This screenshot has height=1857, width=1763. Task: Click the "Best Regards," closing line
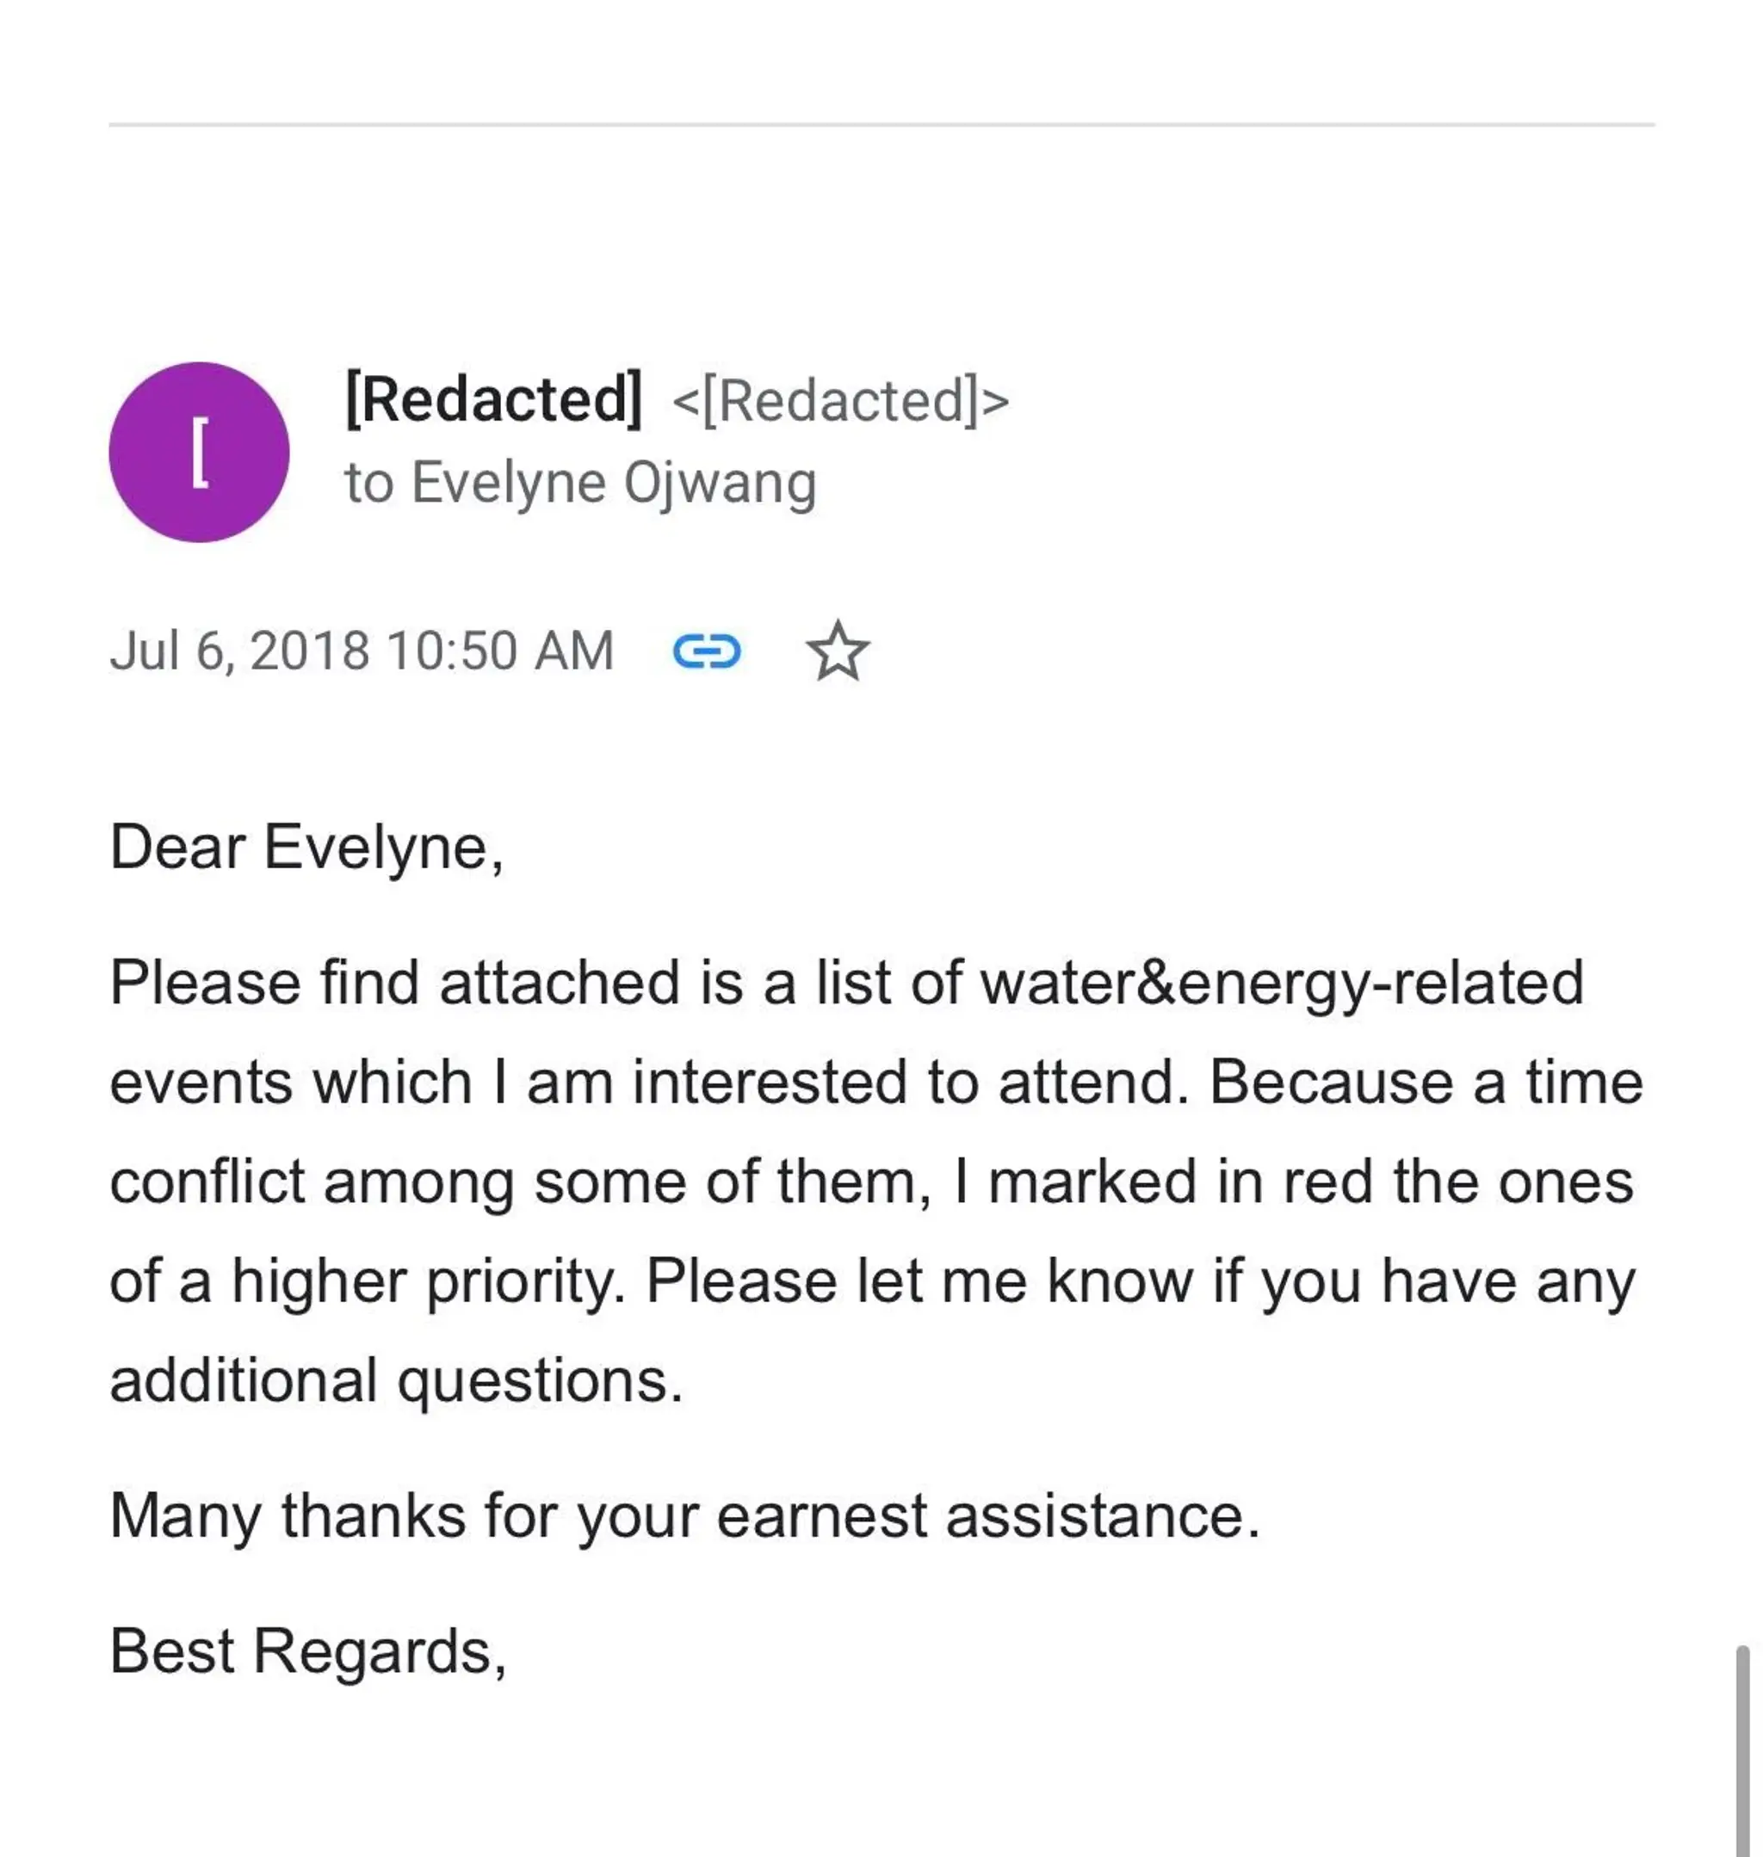click(308, 1652)
